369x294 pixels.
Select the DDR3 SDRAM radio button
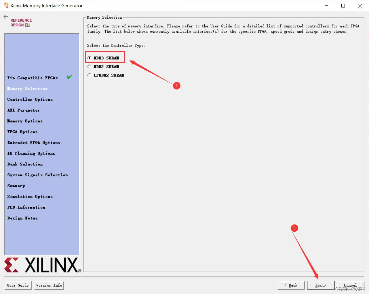point(90,58)
